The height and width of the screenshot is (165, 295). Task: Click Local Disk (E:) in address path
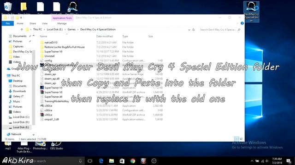(54, 29)
